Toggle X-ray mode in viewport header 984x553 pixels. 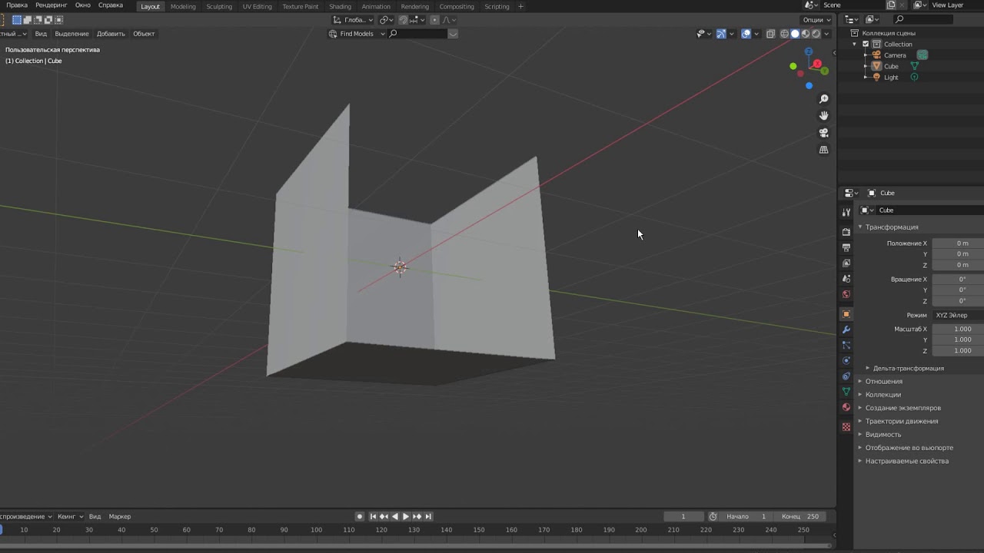[770, 34]
